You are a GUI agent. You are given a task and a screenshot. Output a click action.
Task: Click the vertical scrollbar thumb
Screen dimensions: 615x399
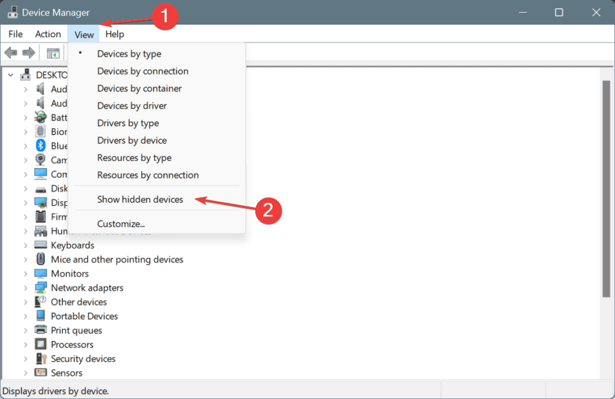pyautogui.click(x=606, y=189)
